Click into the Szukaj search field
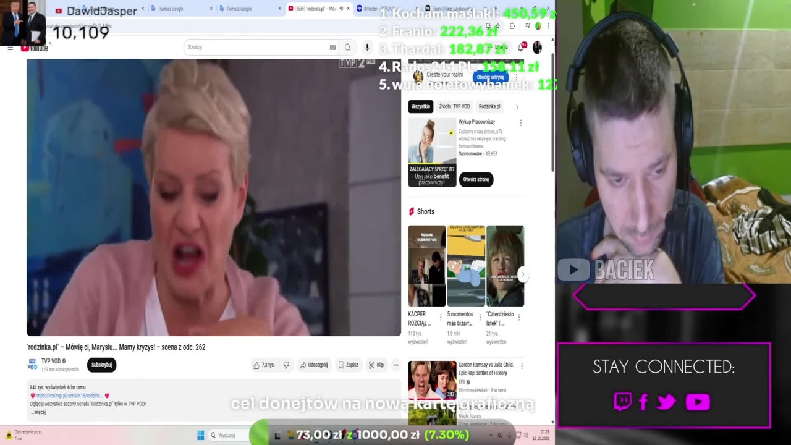The image size is (791, 445). tap(258, 48)
